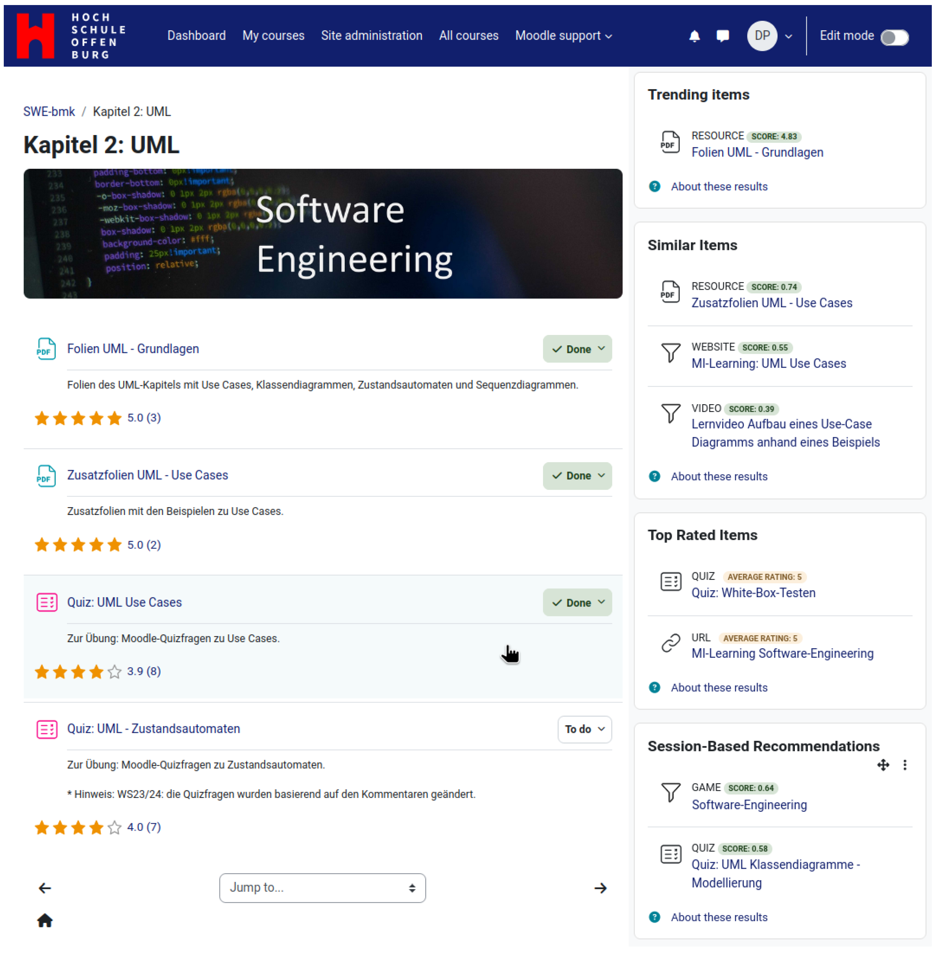Image resolution: width=940 pixels, height=956 pixels.
Task: Go to next activity with right arrow
Action: point(600,888)
